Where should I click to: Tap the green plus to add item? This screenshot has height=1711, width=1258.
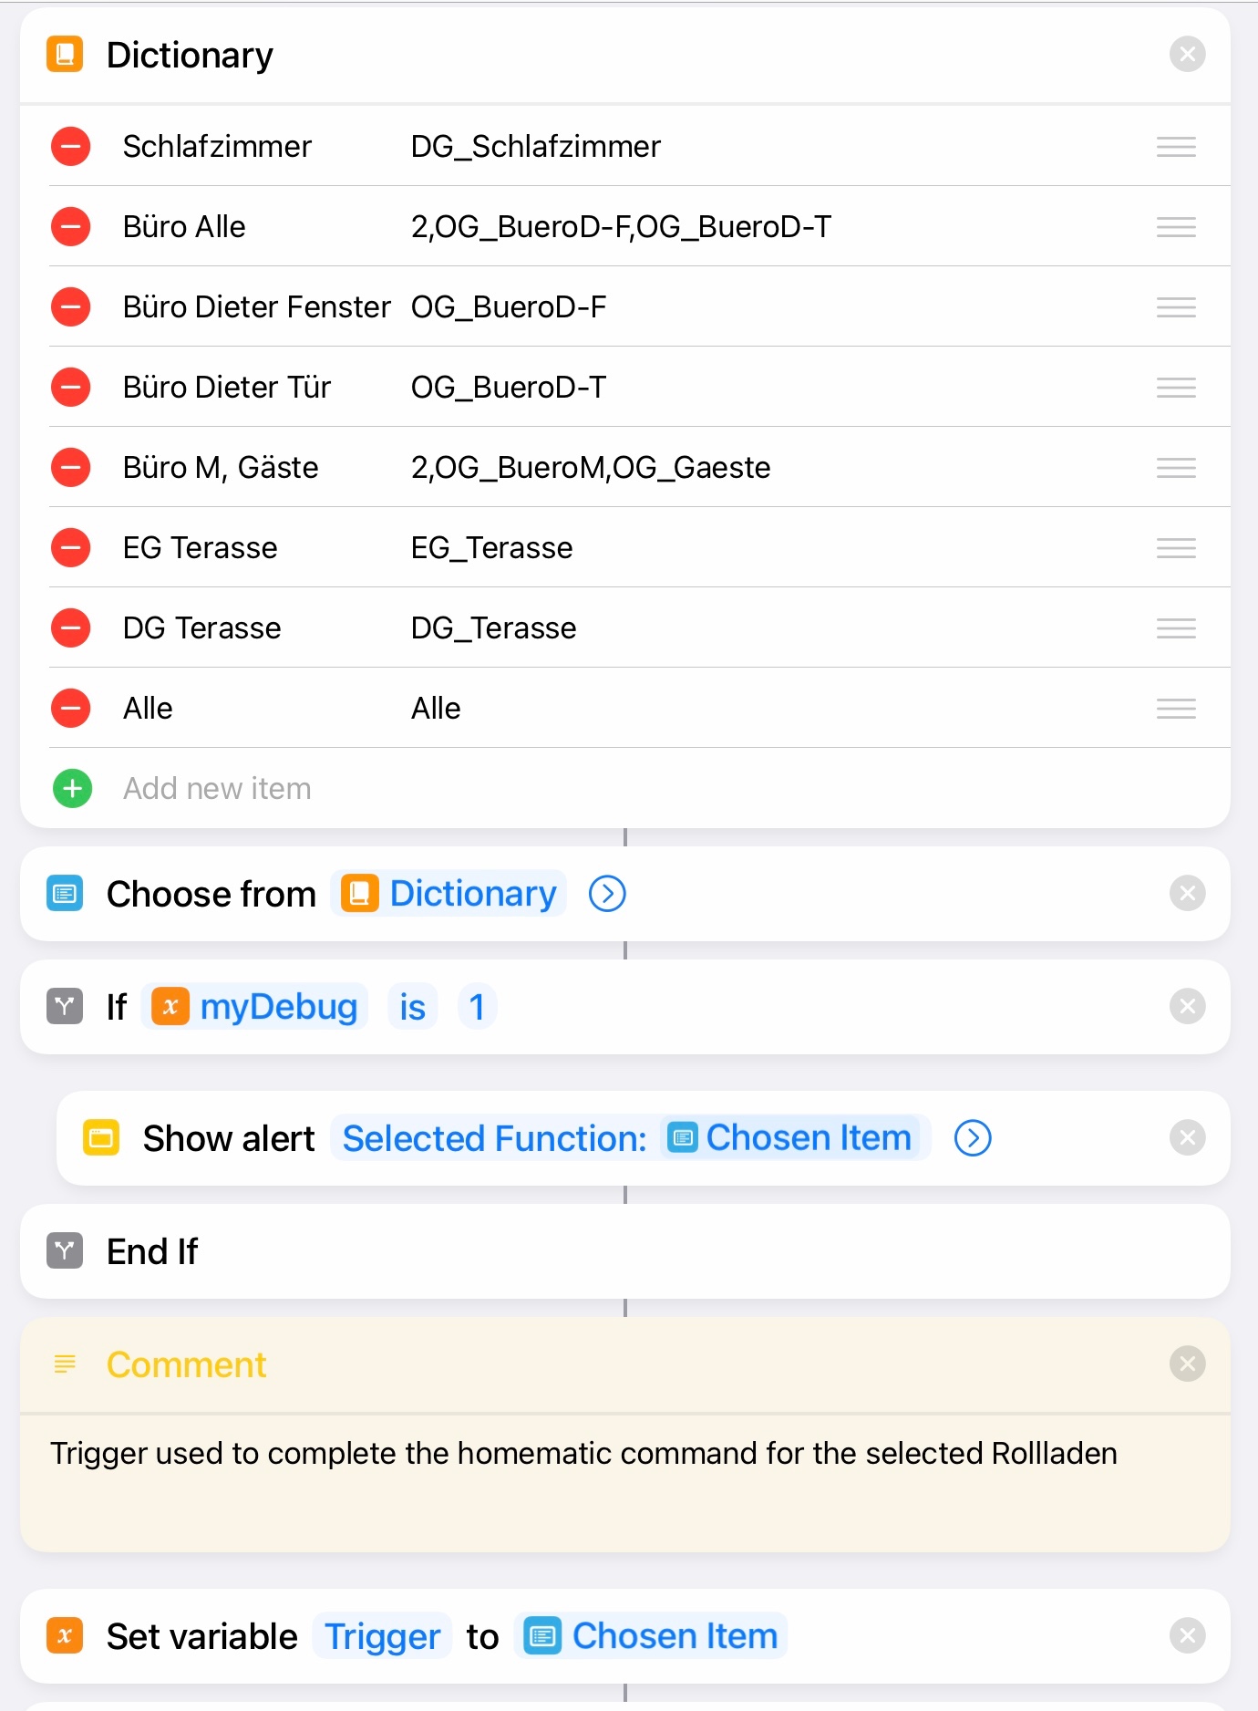[x=72, y=789]
